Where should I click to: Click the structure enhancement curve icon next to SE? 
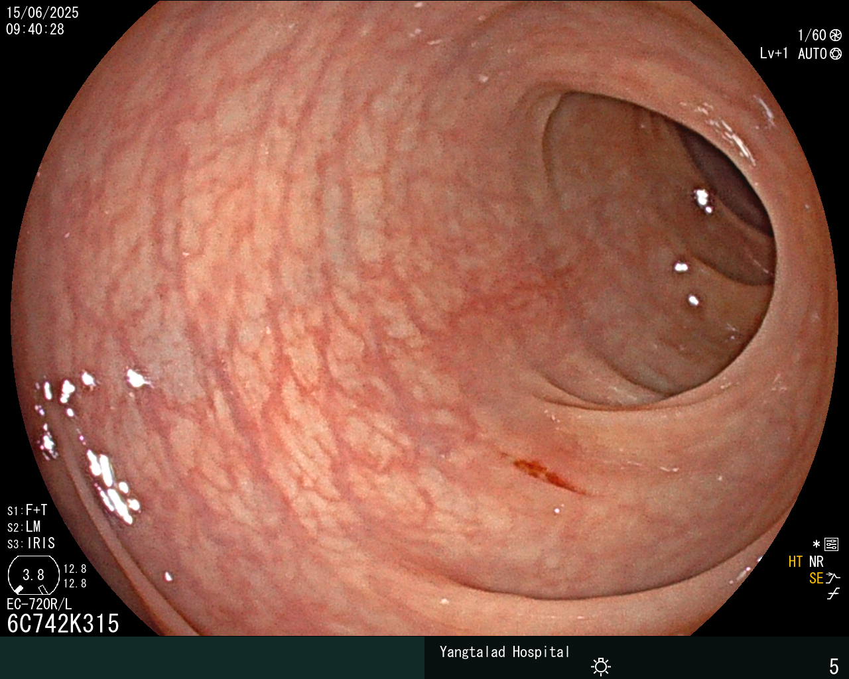click(x=833, y=578)
